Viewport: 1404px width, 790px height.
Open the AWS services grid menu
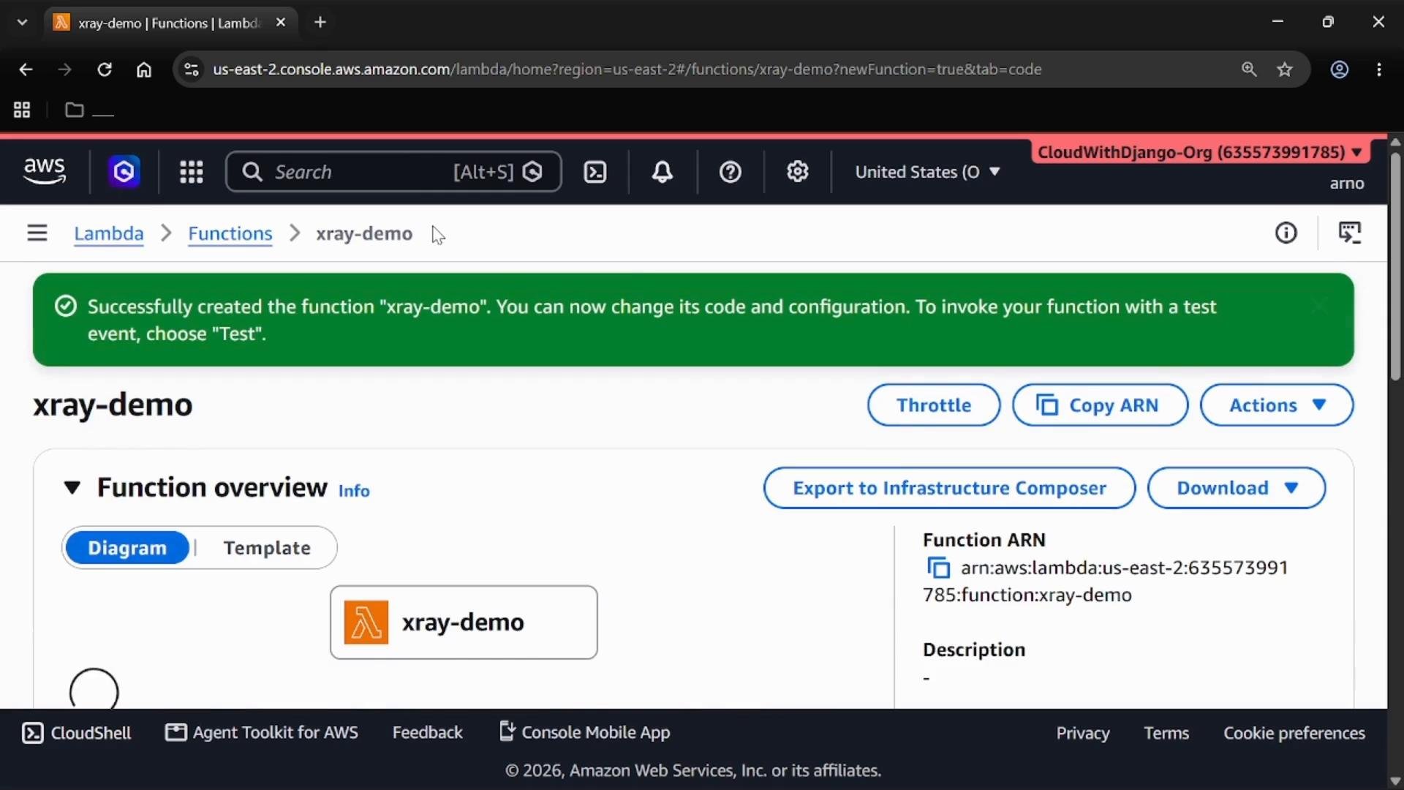coord(192,172)
